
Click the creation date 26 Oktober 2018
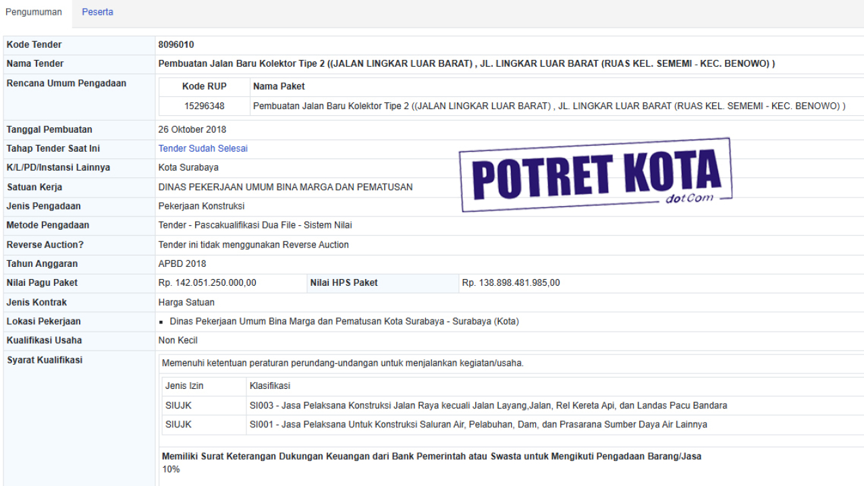pos(192,129)
